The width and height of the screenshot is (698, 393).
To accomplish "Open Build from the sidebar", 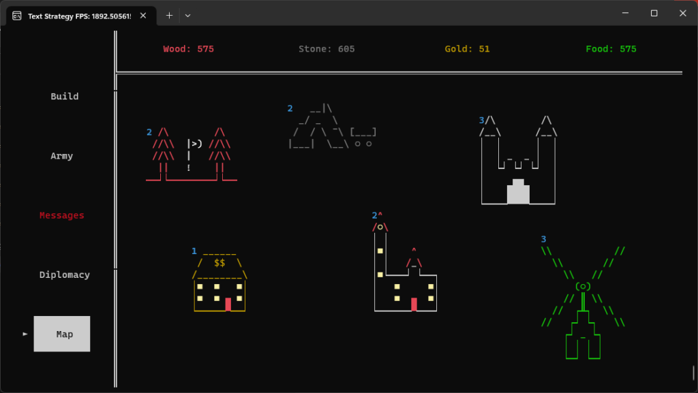I will (64, 96).
